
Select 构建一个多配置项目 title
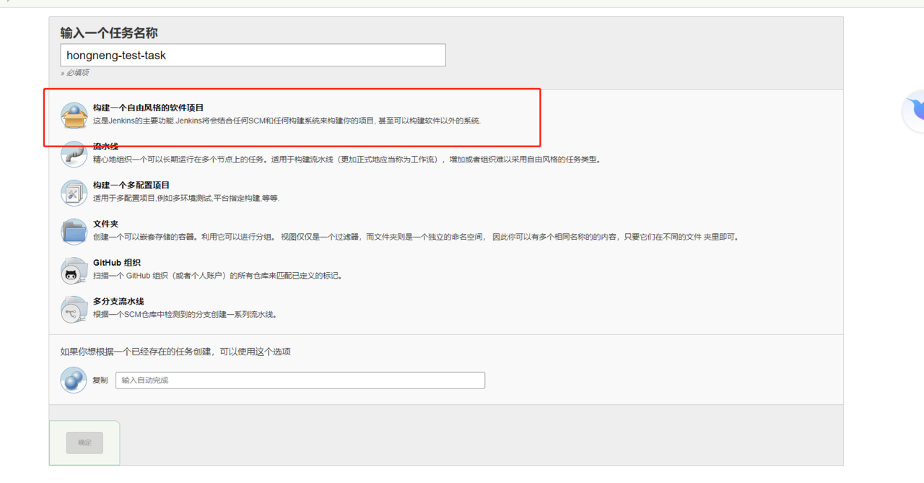click(x=131, y=186)
